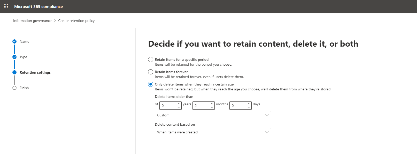The height and width of the screenshot is (154, 417).
Task: Click the Microsoft 365 compliance title
Action: tap(38, 6)
